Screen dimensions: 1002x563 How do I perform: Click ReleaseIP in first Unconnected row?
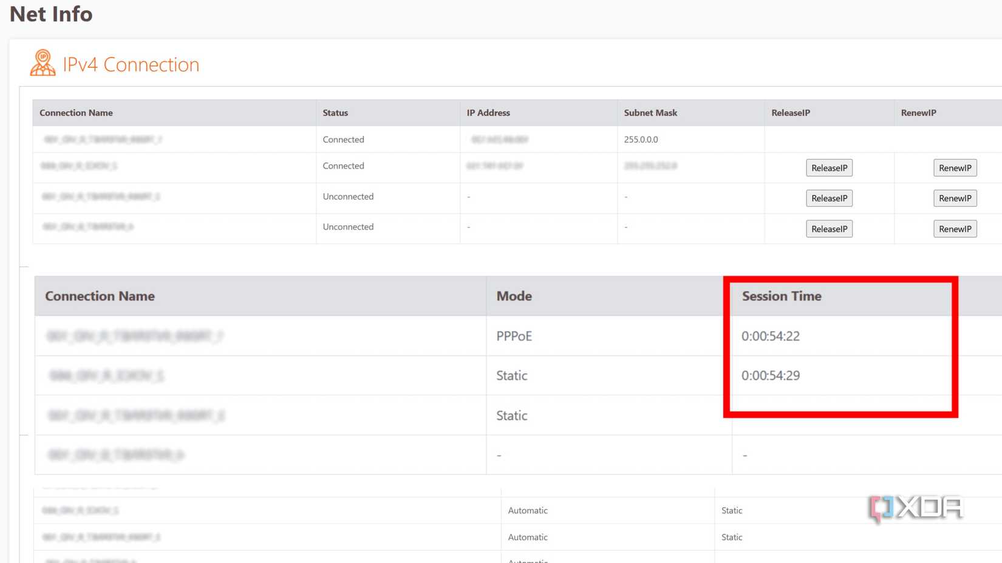pos(829,198)
